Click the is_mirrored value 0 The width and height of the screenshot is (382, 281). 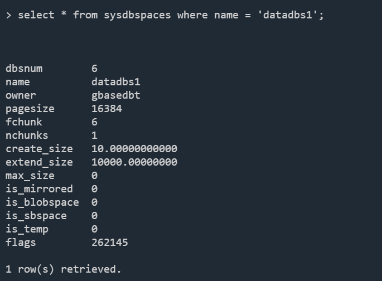(95, 189)
